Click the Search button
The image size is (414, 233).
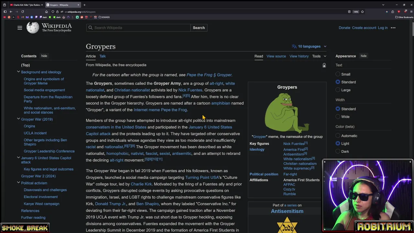(x=199, y=28)
